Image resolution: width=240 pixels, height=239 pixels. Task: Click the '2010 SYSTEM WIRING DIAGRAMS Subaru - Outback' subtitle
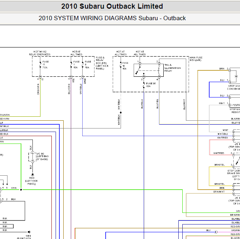pos(112,18)
